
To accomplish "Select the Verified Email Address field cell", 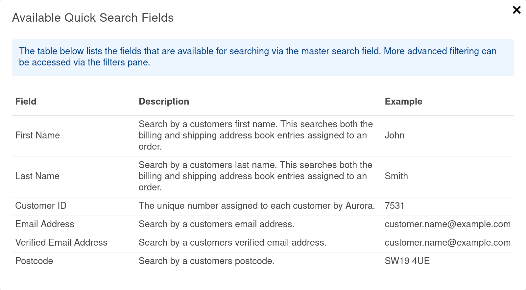I will (61, 243).
